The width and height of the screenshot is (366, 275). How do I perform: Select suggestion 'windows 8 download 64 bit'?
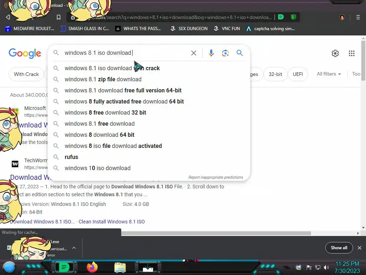(x=149, y=135)
